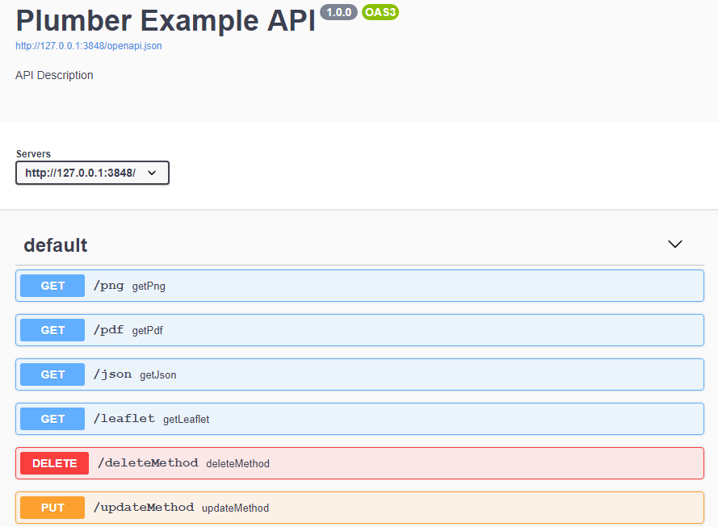Click the Plumber Example API title

click(166, 21)
